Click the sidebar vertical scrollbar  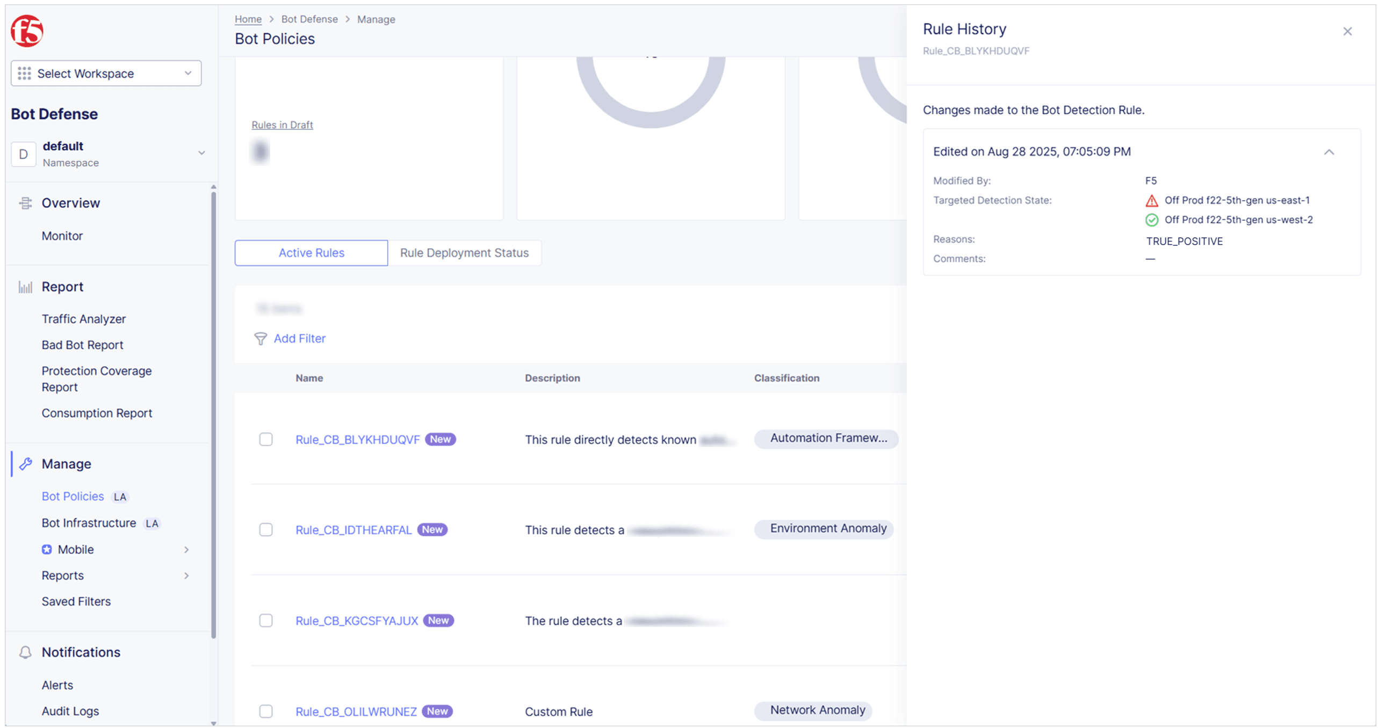coord(213,413)
